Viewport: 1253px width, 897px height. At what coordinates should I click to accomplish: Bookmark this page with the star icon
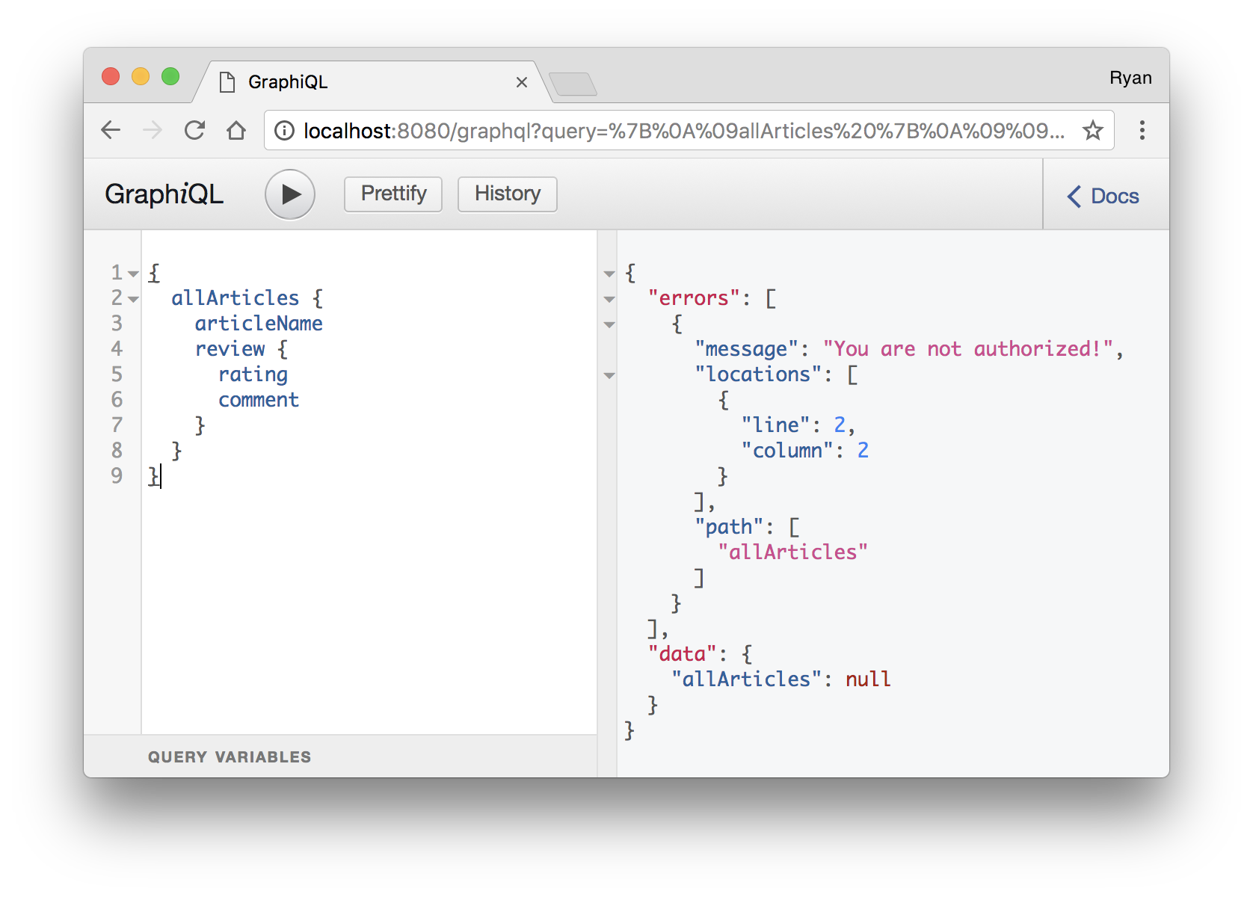[1093, 130]
